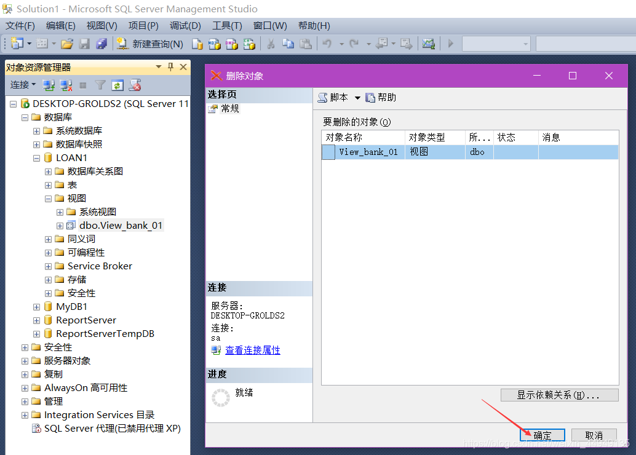This screenshot has height=455, width=636.
Task: Click the XMLA query icon
Action: pos(249,44)
